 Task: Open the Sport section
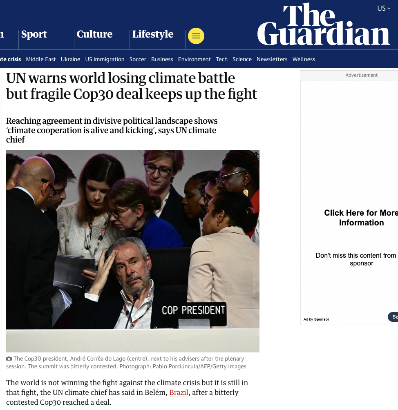pyautogui.click(x=34, y=34)
